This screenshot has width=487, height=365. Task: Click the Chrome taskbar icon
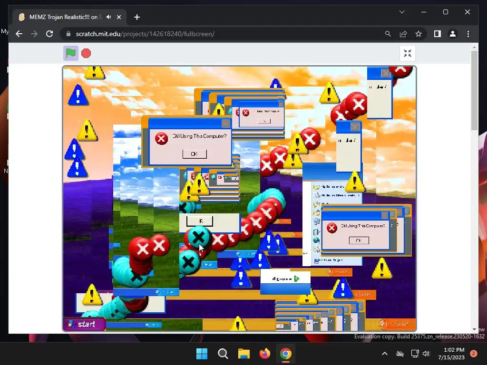click(x=286, y=354)
